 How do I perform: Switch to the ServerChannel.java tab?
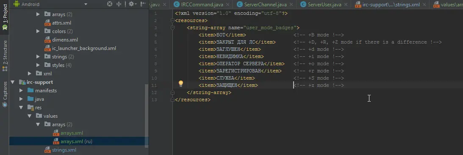[x=265, y=4]
